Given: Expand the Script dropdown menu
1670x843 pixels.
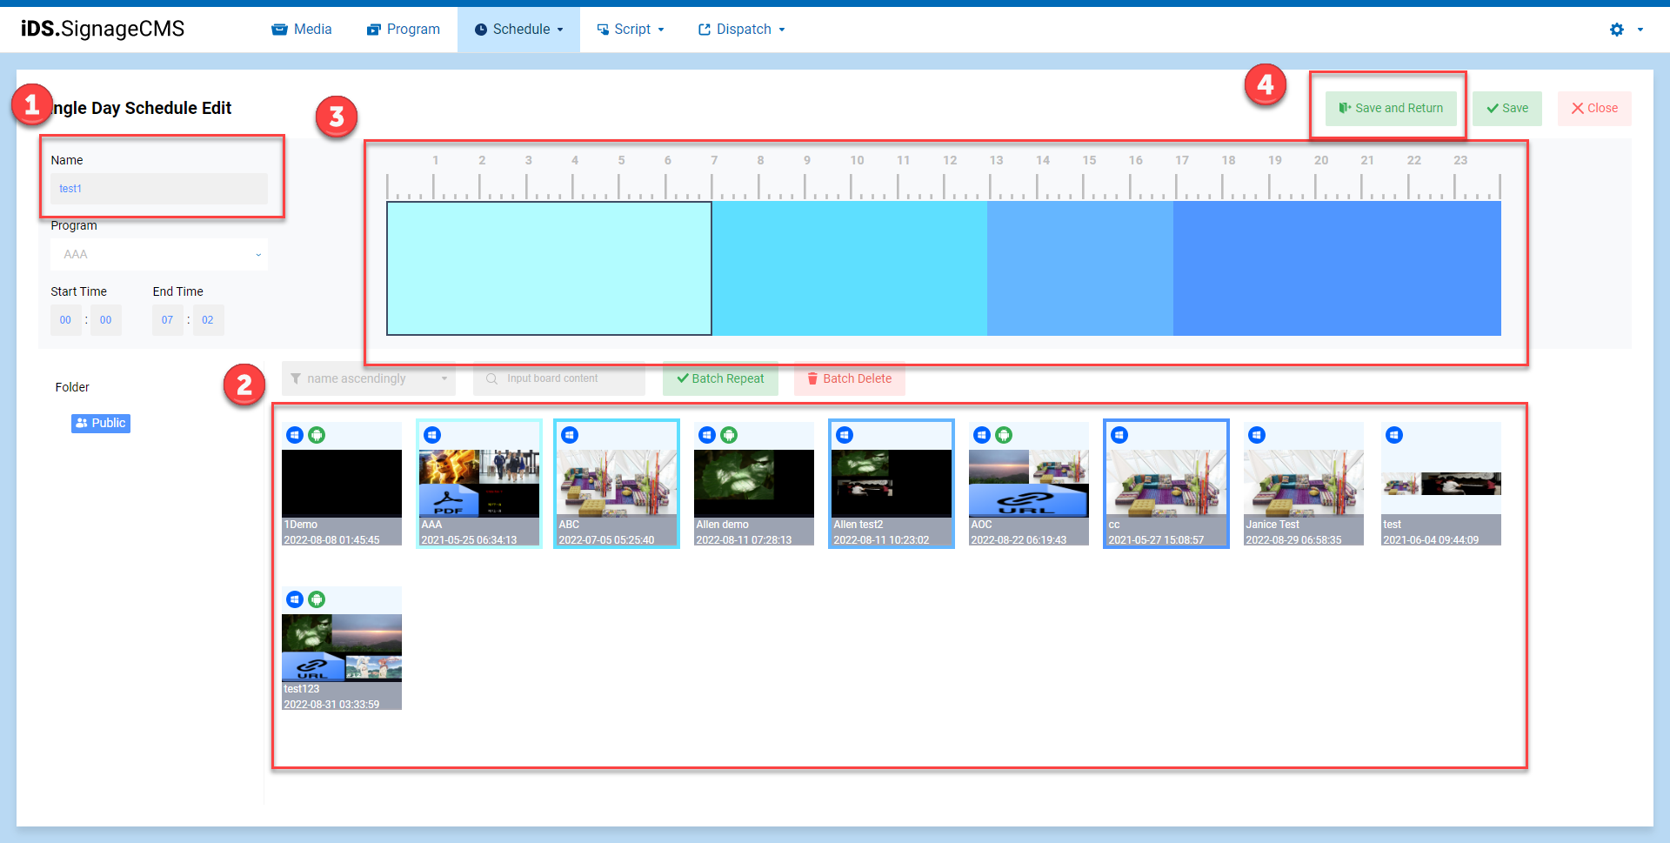Looking at the screenshot, I should [x=631, y=30].
